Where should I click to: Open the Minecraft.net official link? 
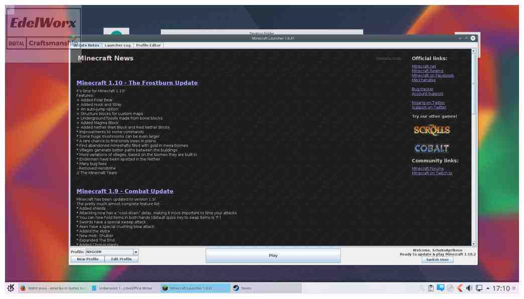[424, 66]
